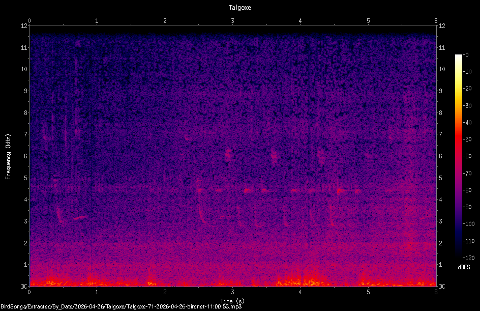Click the Time (s) axis label
The image size is (480, 311).
point(232,301)
